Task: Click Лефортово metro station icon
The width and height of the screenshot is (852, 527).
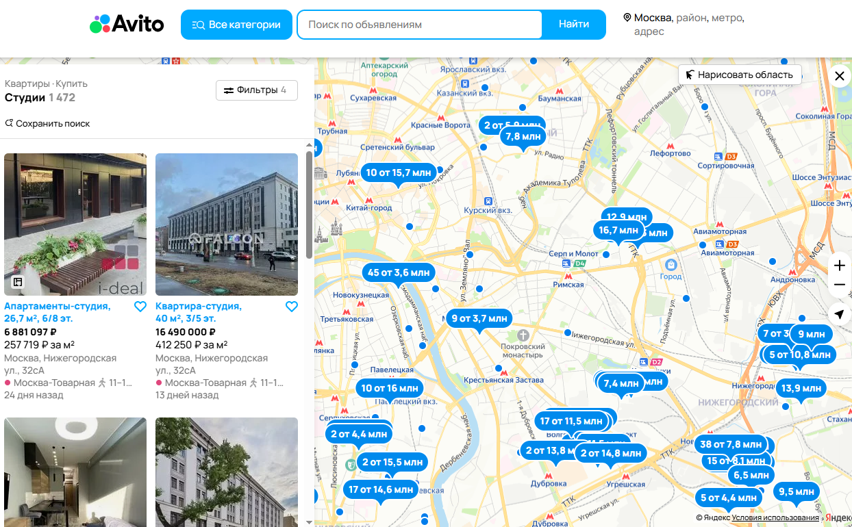Action: [x=670, y=145]
